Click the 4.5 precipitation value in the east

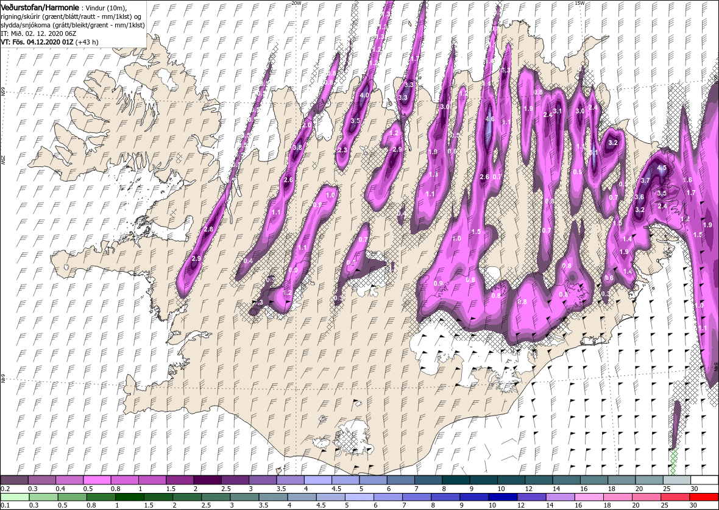point(662,168)
